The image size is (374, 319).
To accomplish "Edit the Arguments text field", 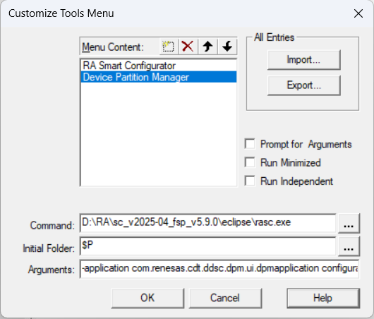I will (219, 269).
